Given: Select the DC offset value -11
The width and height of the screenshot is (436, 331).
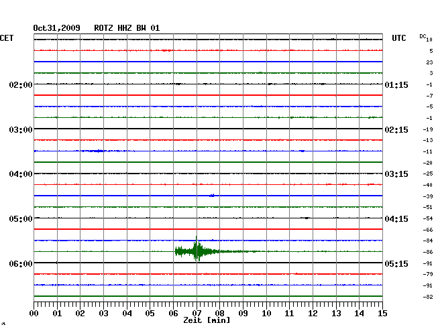Looking at the screenshot, I should (428, 151).
